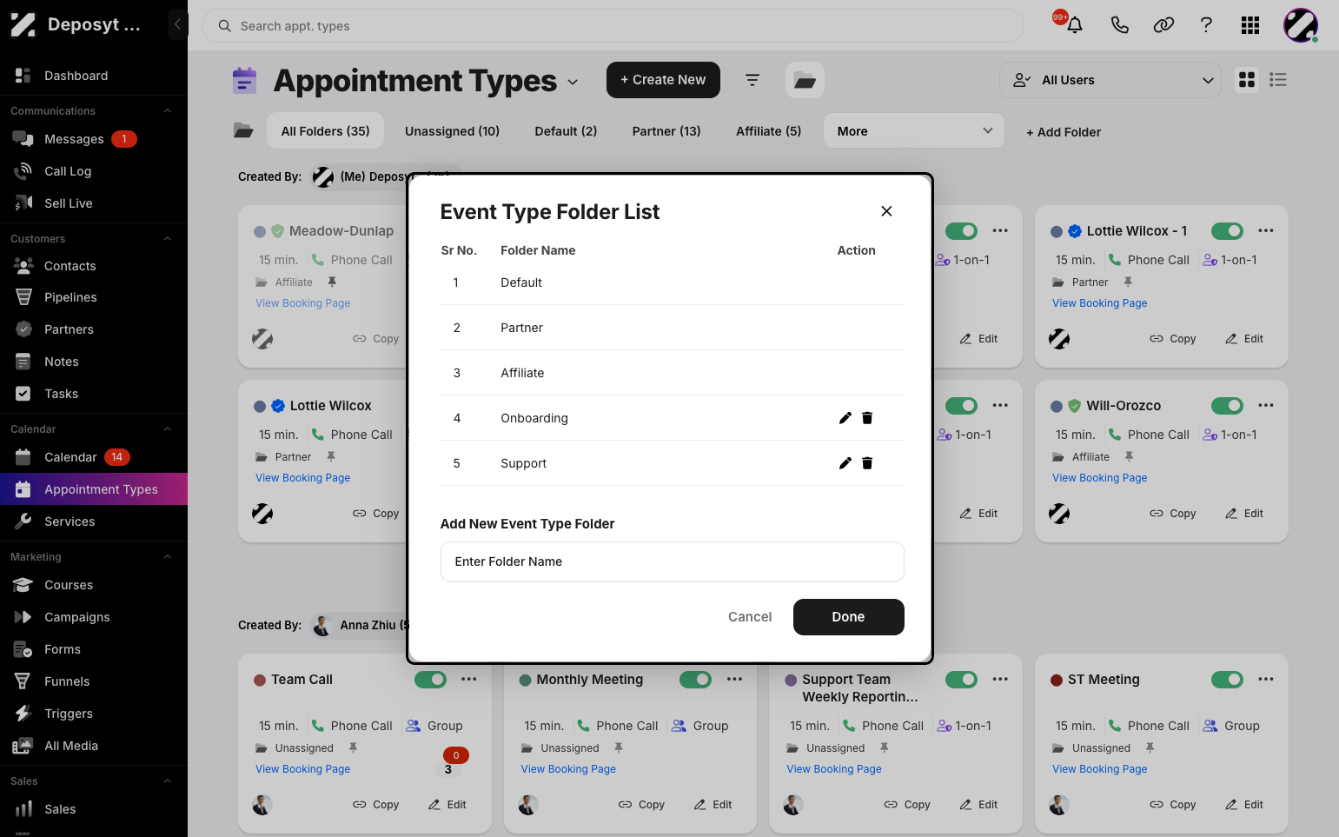Open the notifications bell
The height and width of the screenshot is (837, 1339).
coord(1075,25)
